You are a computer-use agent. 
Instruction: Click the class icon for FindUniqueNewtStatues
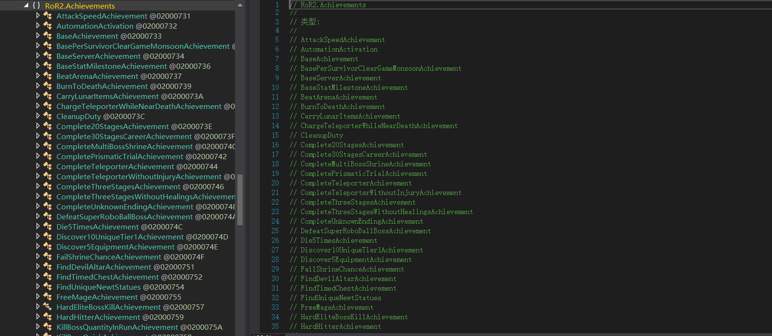(x=47, y=287)
